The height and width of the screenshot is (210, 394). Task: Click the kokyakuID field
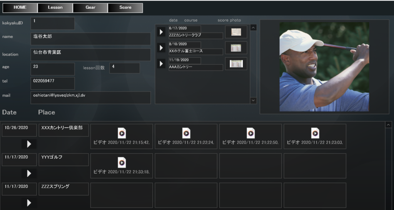coord(52,23)
